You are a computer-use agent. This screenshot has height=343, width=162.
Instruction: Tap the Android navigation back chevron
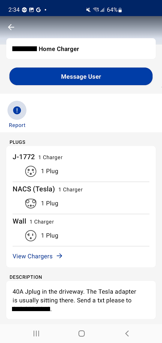coord(127,333)
